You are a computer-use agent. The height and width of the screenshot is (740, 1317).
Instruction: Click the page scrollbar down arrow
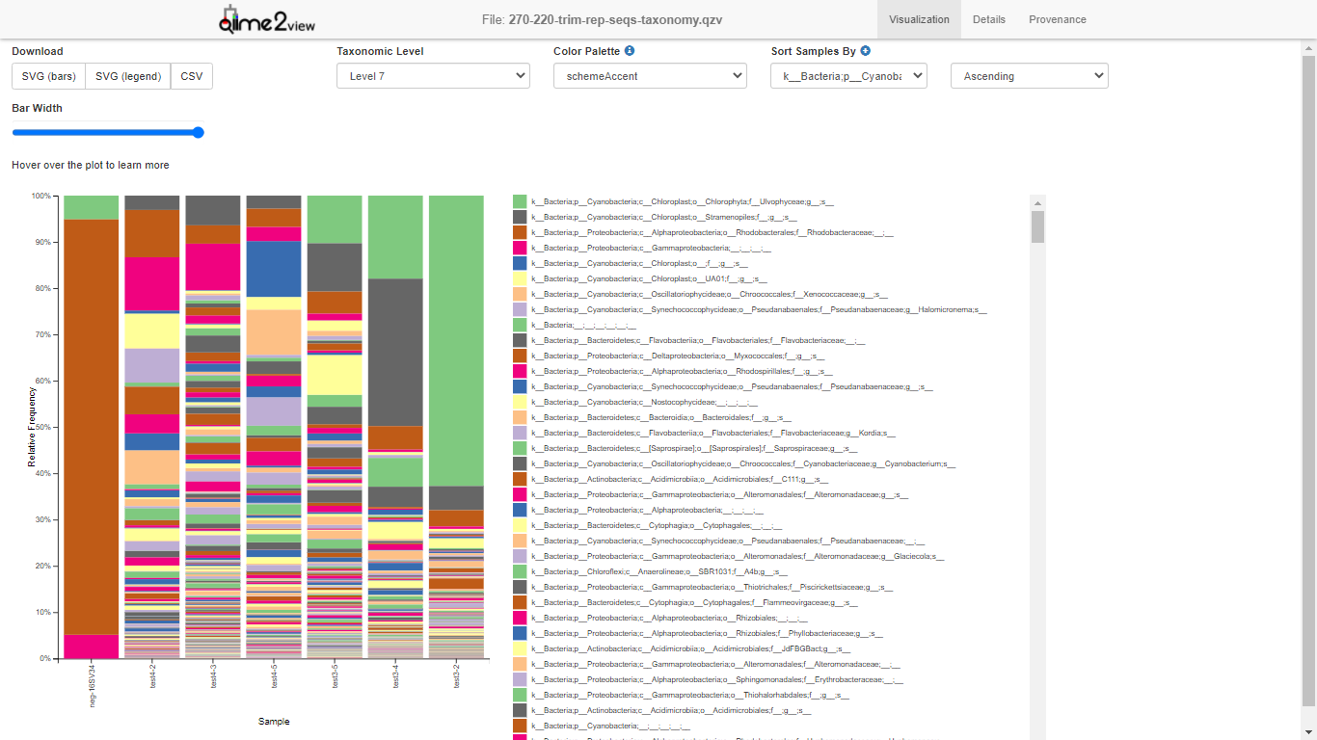[1308, 731]
